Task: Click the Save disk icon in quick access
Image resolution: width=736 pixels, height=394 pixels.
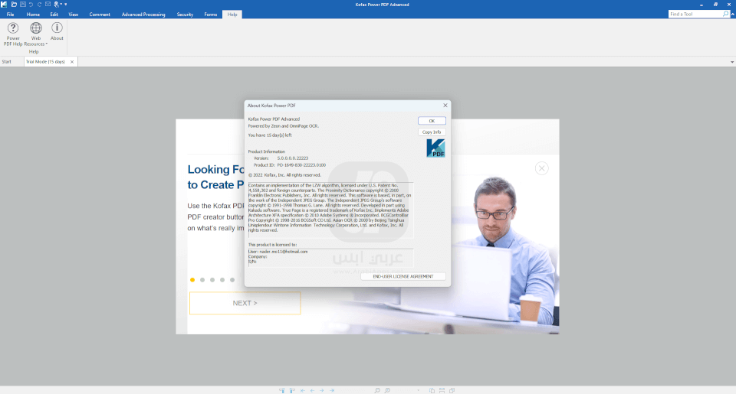Action: (x=22, y=5)
